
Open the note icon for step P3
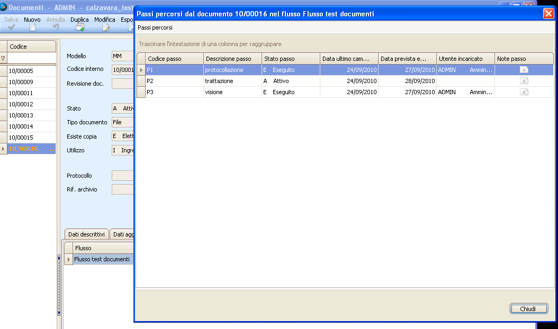[x=524, y=92]
